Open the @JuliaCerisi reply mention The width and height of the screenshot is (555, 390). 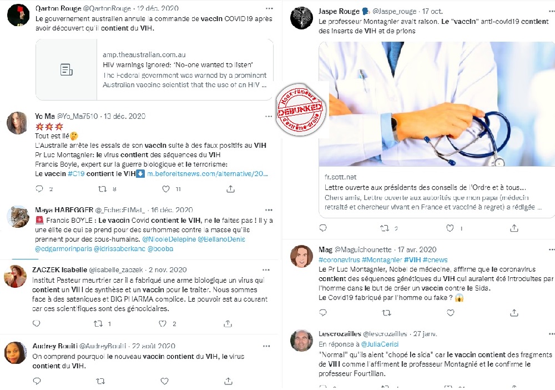[x=380, y=344]
